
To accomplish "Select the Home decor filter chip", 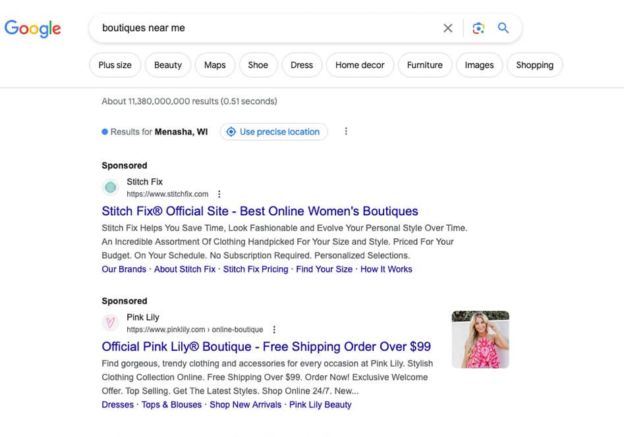I will pyautogui.click(x=360, y=65).
